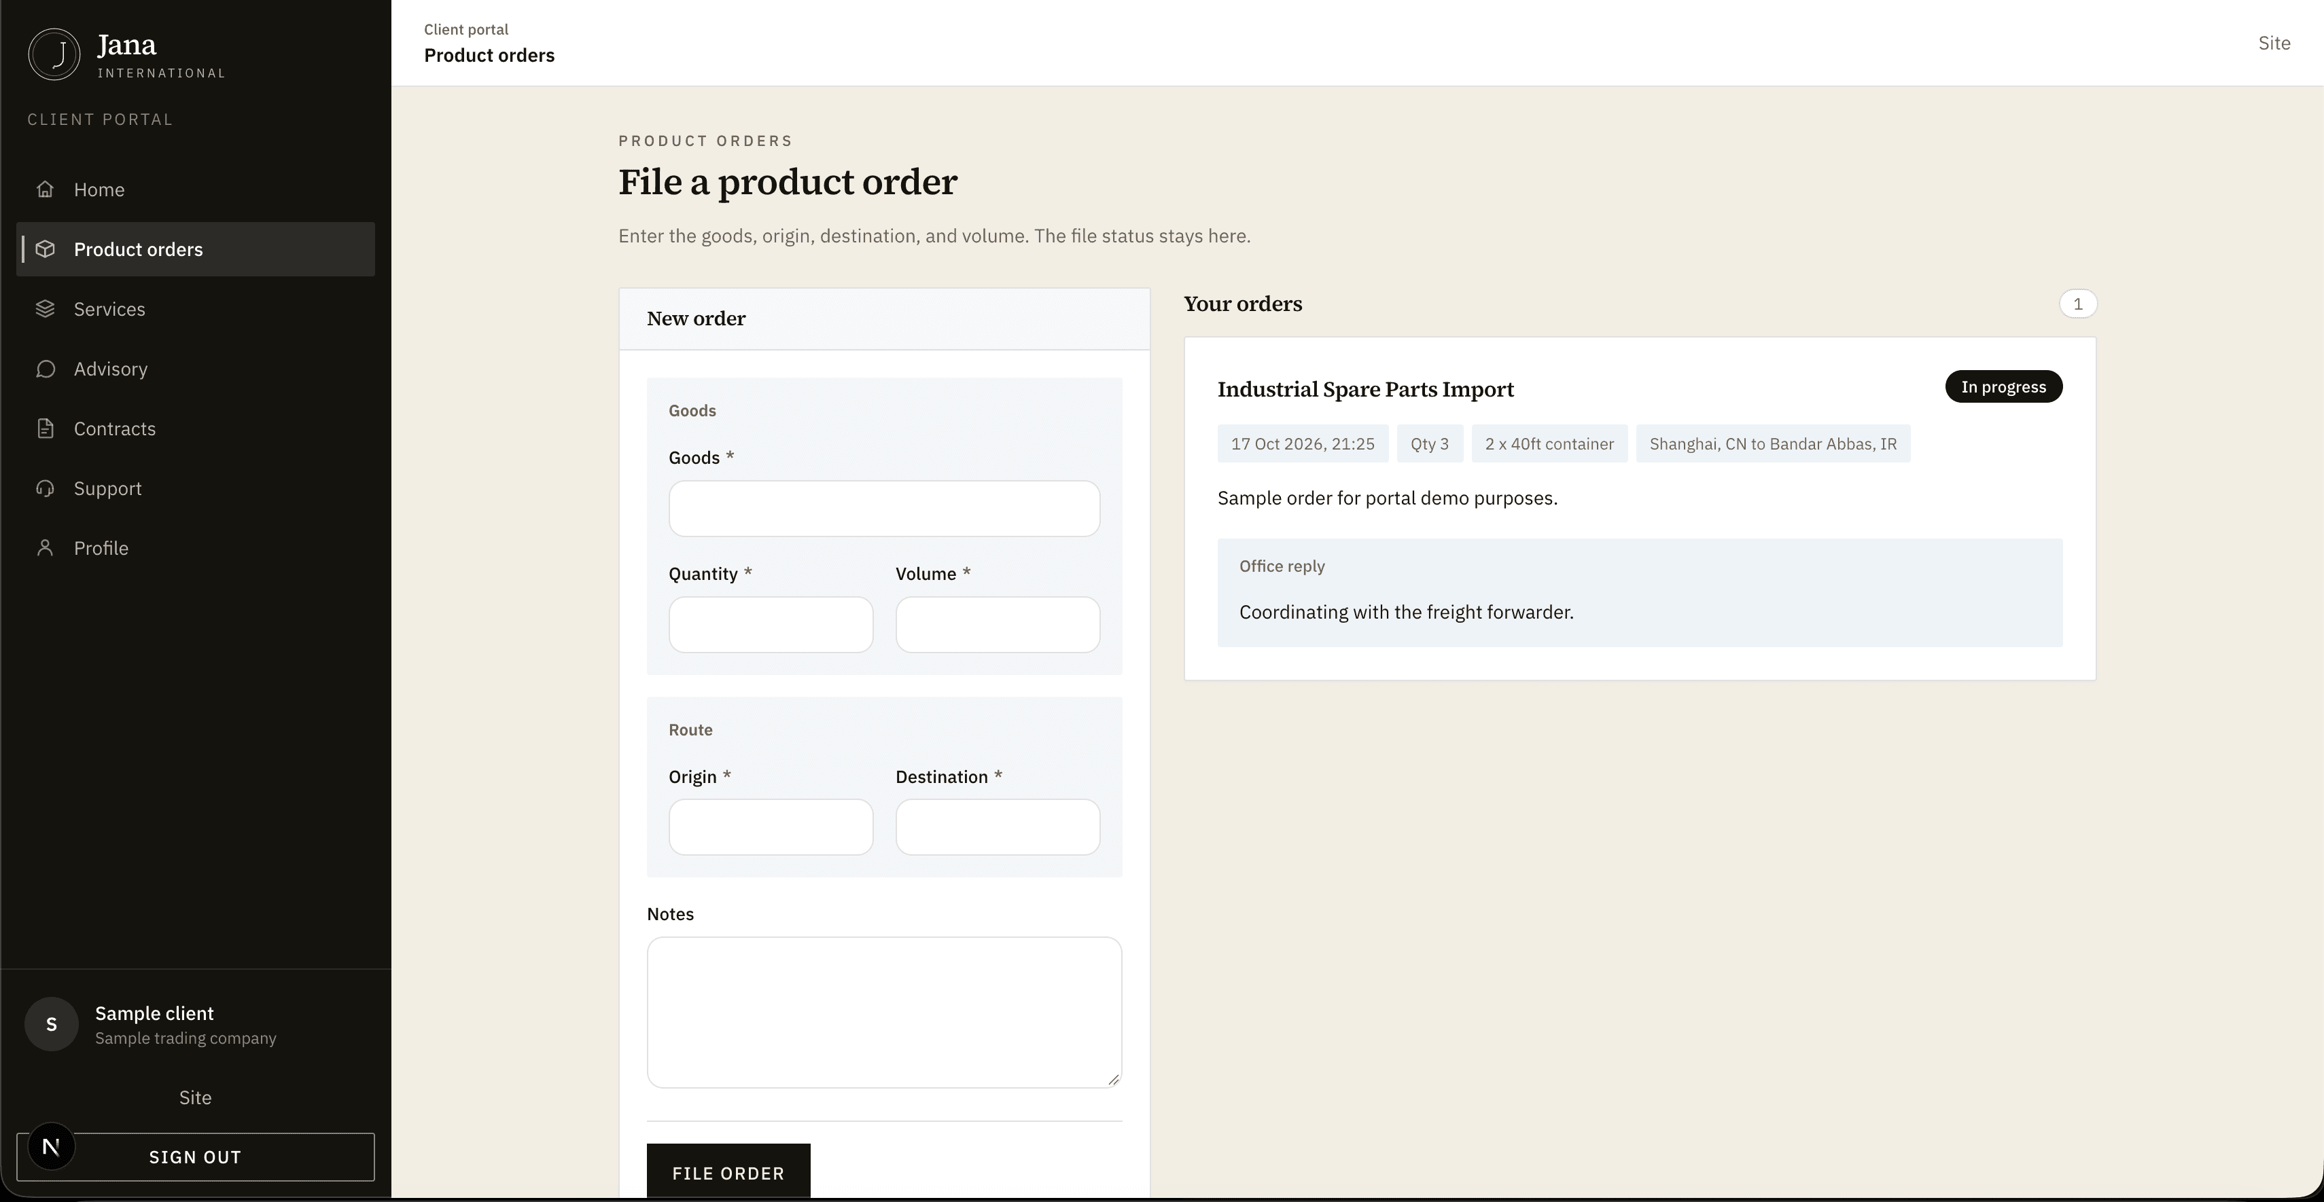Image resolution: width=2324 pixels, height=1202 pixels.
Task: Open the Contracts page
Action: tap(196, 429)
